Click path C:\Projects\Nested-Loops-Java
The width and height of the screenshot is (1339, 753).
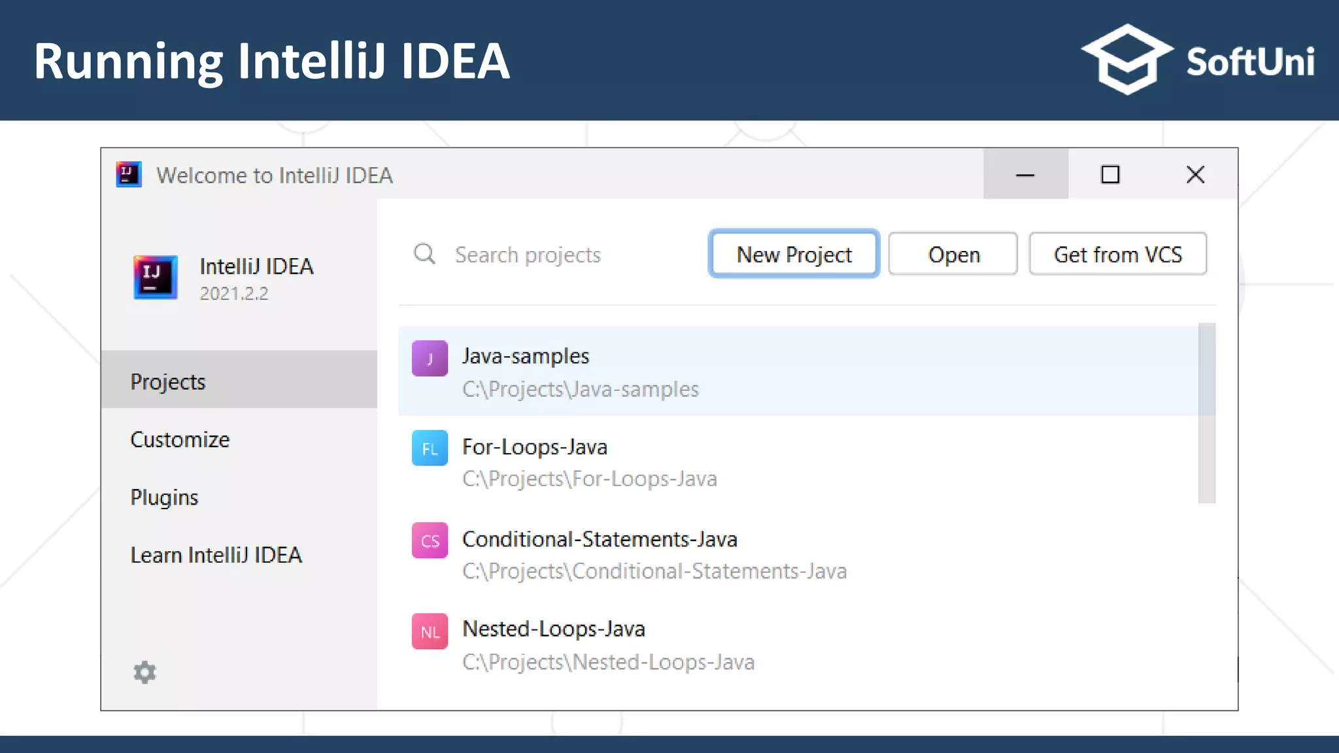click(x=608, y=662)
